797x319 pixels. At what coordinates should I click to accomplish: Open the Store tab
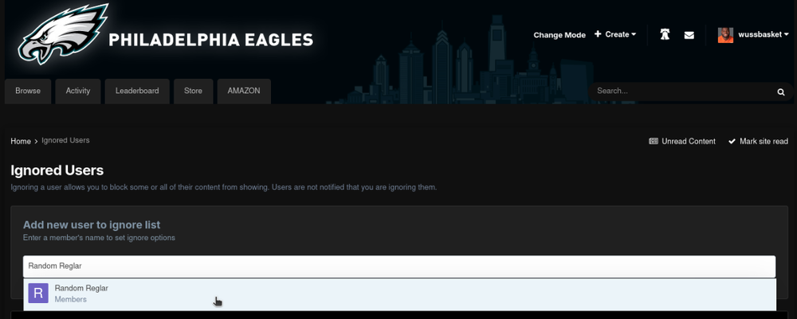click(193, 91)
